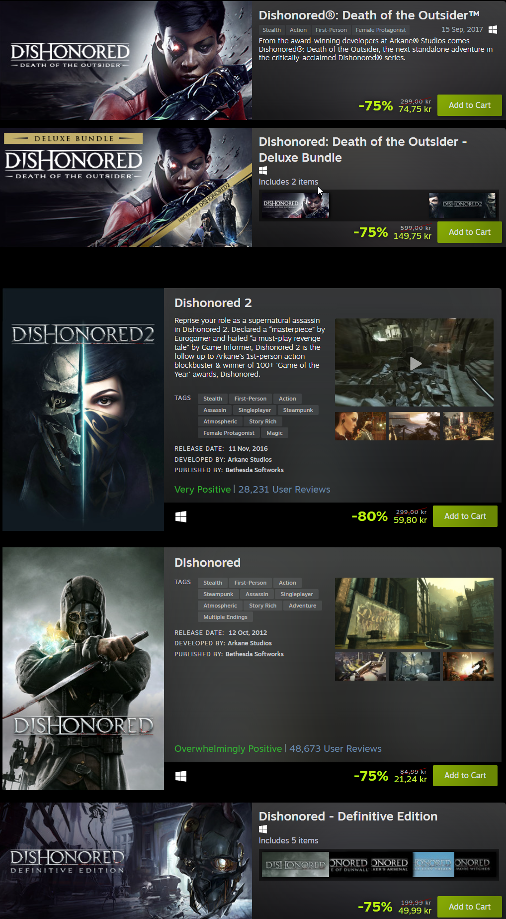The height and width of the screenshot is (919, 506).
Task: Open large Dishonored screenshot of mural wall
Action: tap(415, 613)
